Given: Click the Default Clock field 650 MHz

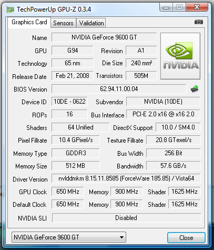Looking at the screenshot, I should [x=68, y=204].
